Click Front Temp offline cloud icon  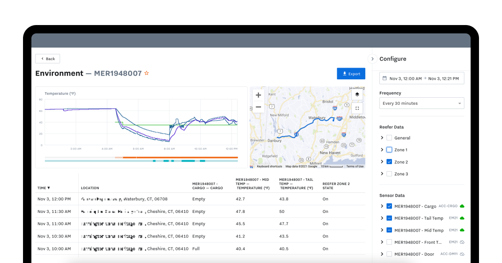pyautogui.click(x=462, y=242)
